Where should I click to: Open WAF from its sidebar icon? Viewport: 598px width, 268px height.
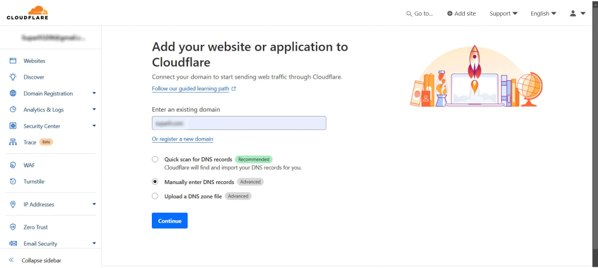(x=12, y=165)
